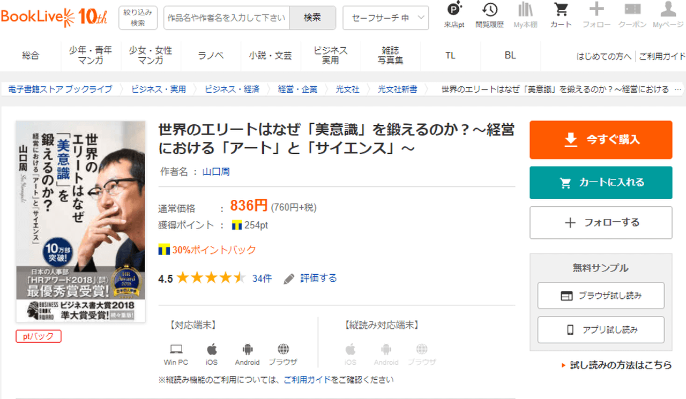Open the My本棚 bookshelf icon
The image size is (686, 399).
[525, 14]
